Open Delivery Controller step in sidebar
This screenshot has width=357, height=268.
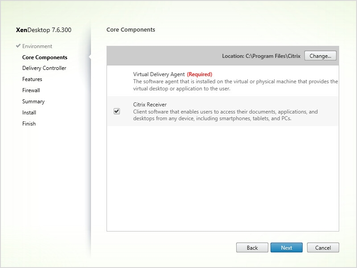click(x=44, y=68)
